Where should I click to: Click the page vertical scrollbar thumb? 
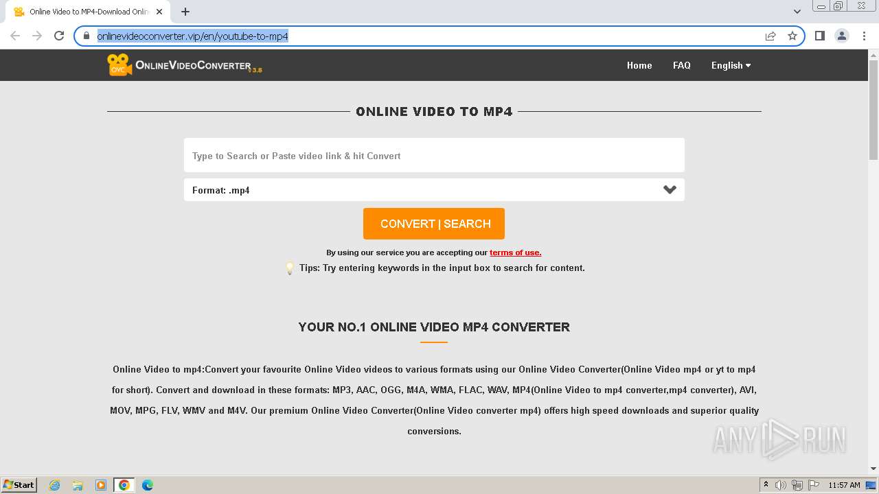coord(874,110)
